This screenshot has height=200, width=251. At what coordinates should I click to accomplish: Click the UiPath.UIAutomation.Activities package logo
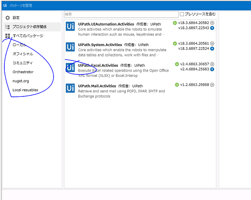coord(70,26)
